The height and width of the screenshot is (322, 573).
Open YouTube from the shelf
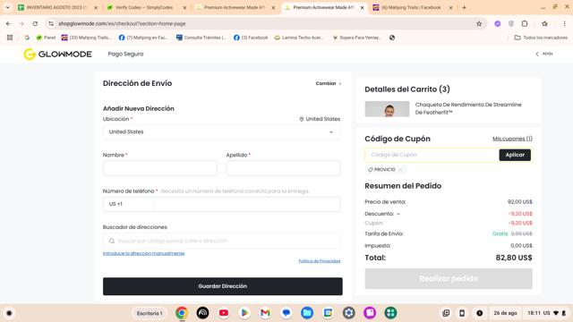tap(224, 313)
